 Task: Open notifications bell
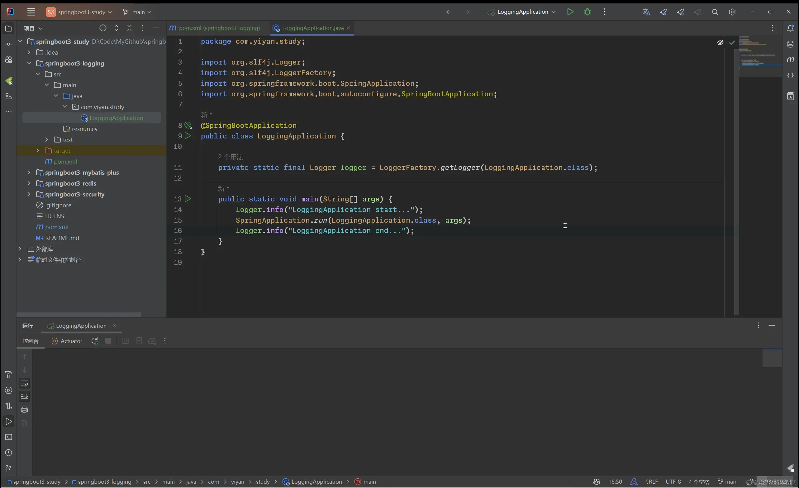790,28
